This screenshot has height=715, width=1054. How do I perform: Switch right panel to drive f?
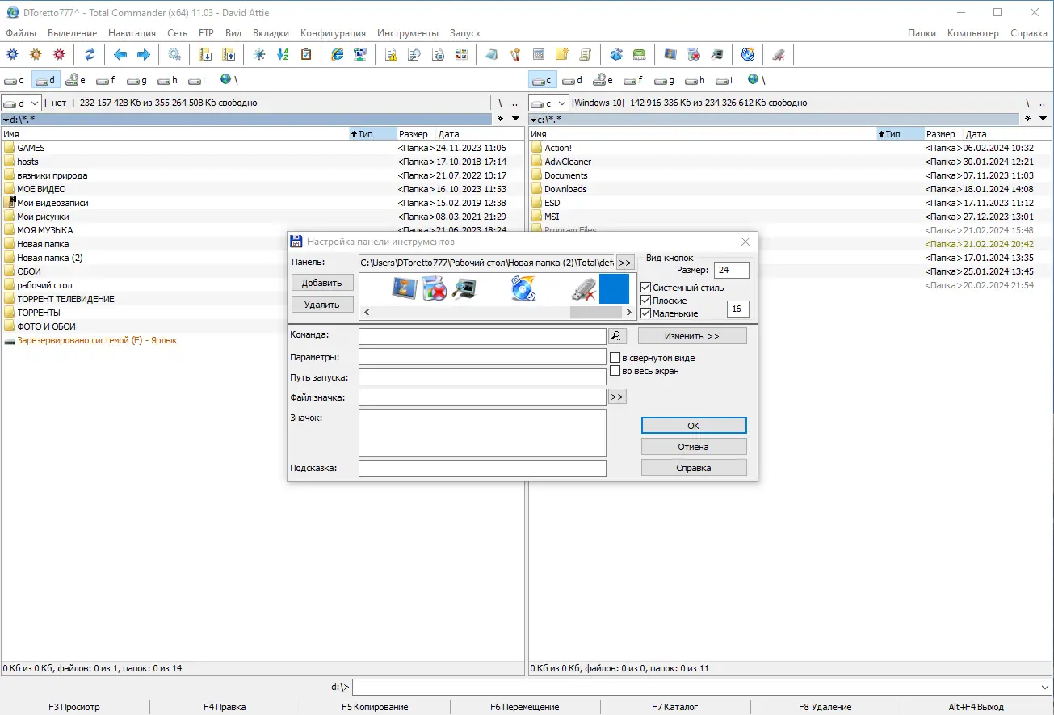tap(634, 80)
